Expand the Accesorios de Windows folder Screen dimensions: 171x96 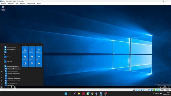point(12,50)
